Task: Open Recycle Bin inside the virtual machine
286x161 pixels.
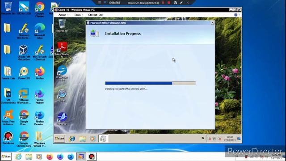Action: (62, 25)
